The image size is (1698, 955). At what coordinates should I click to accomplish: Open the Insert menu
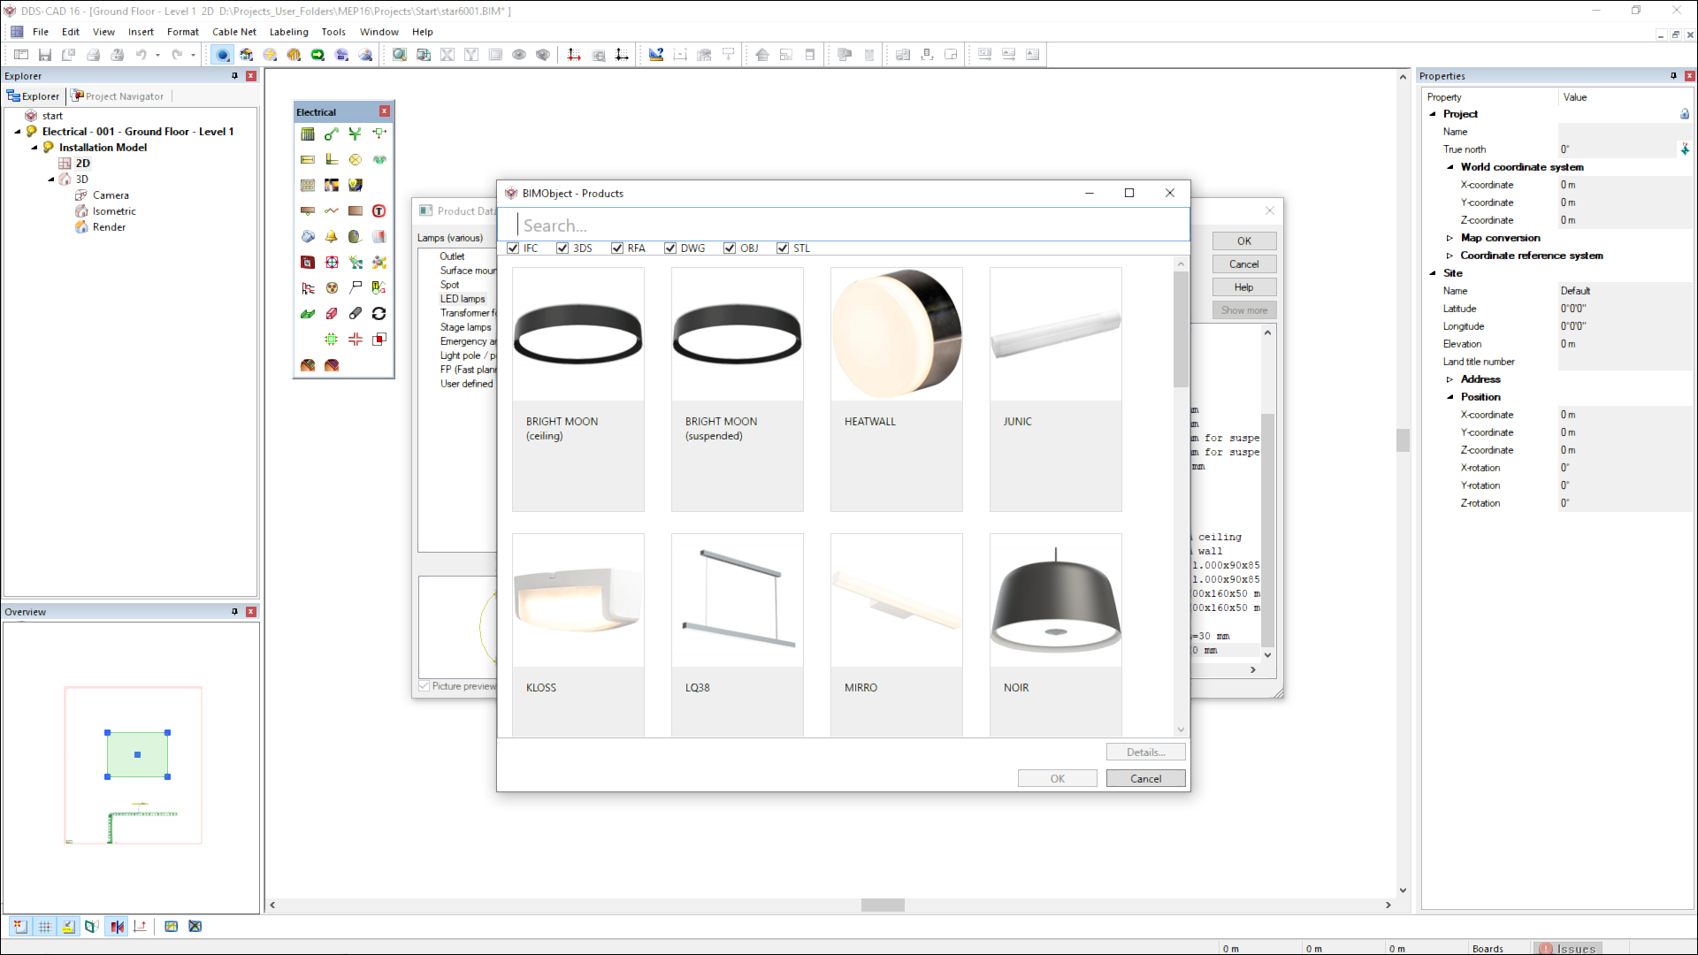(141, 32)
